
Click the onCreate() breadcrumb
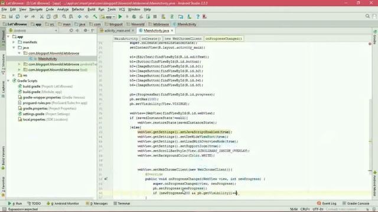tap(151, 38)
